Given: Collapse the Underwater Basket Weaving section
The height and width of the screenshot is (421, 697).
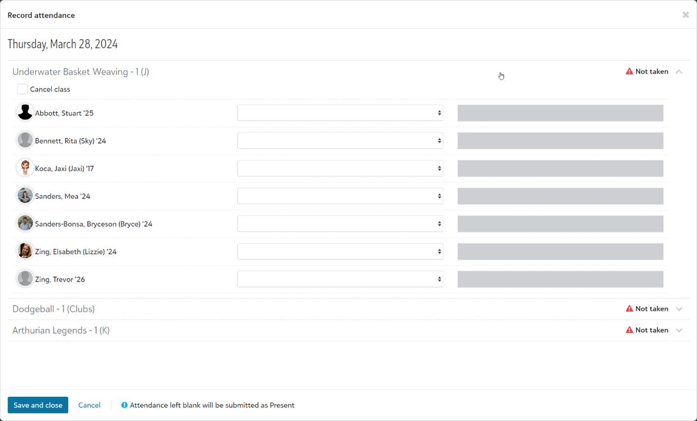Looking at the screenshot, I should pos(679,72).
